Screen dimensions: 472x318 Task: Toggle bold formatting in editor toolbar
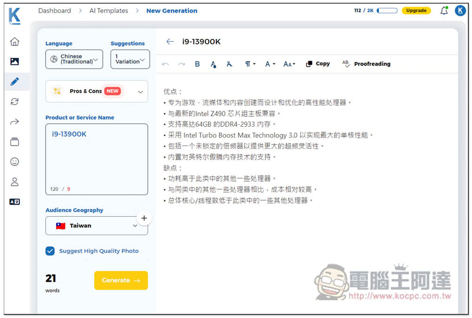[x=197, y=64]
